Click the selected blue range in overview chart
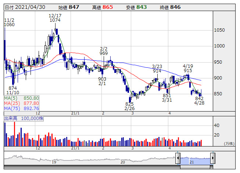Viewport: 240px width, 173px height. tap(195, 160)
